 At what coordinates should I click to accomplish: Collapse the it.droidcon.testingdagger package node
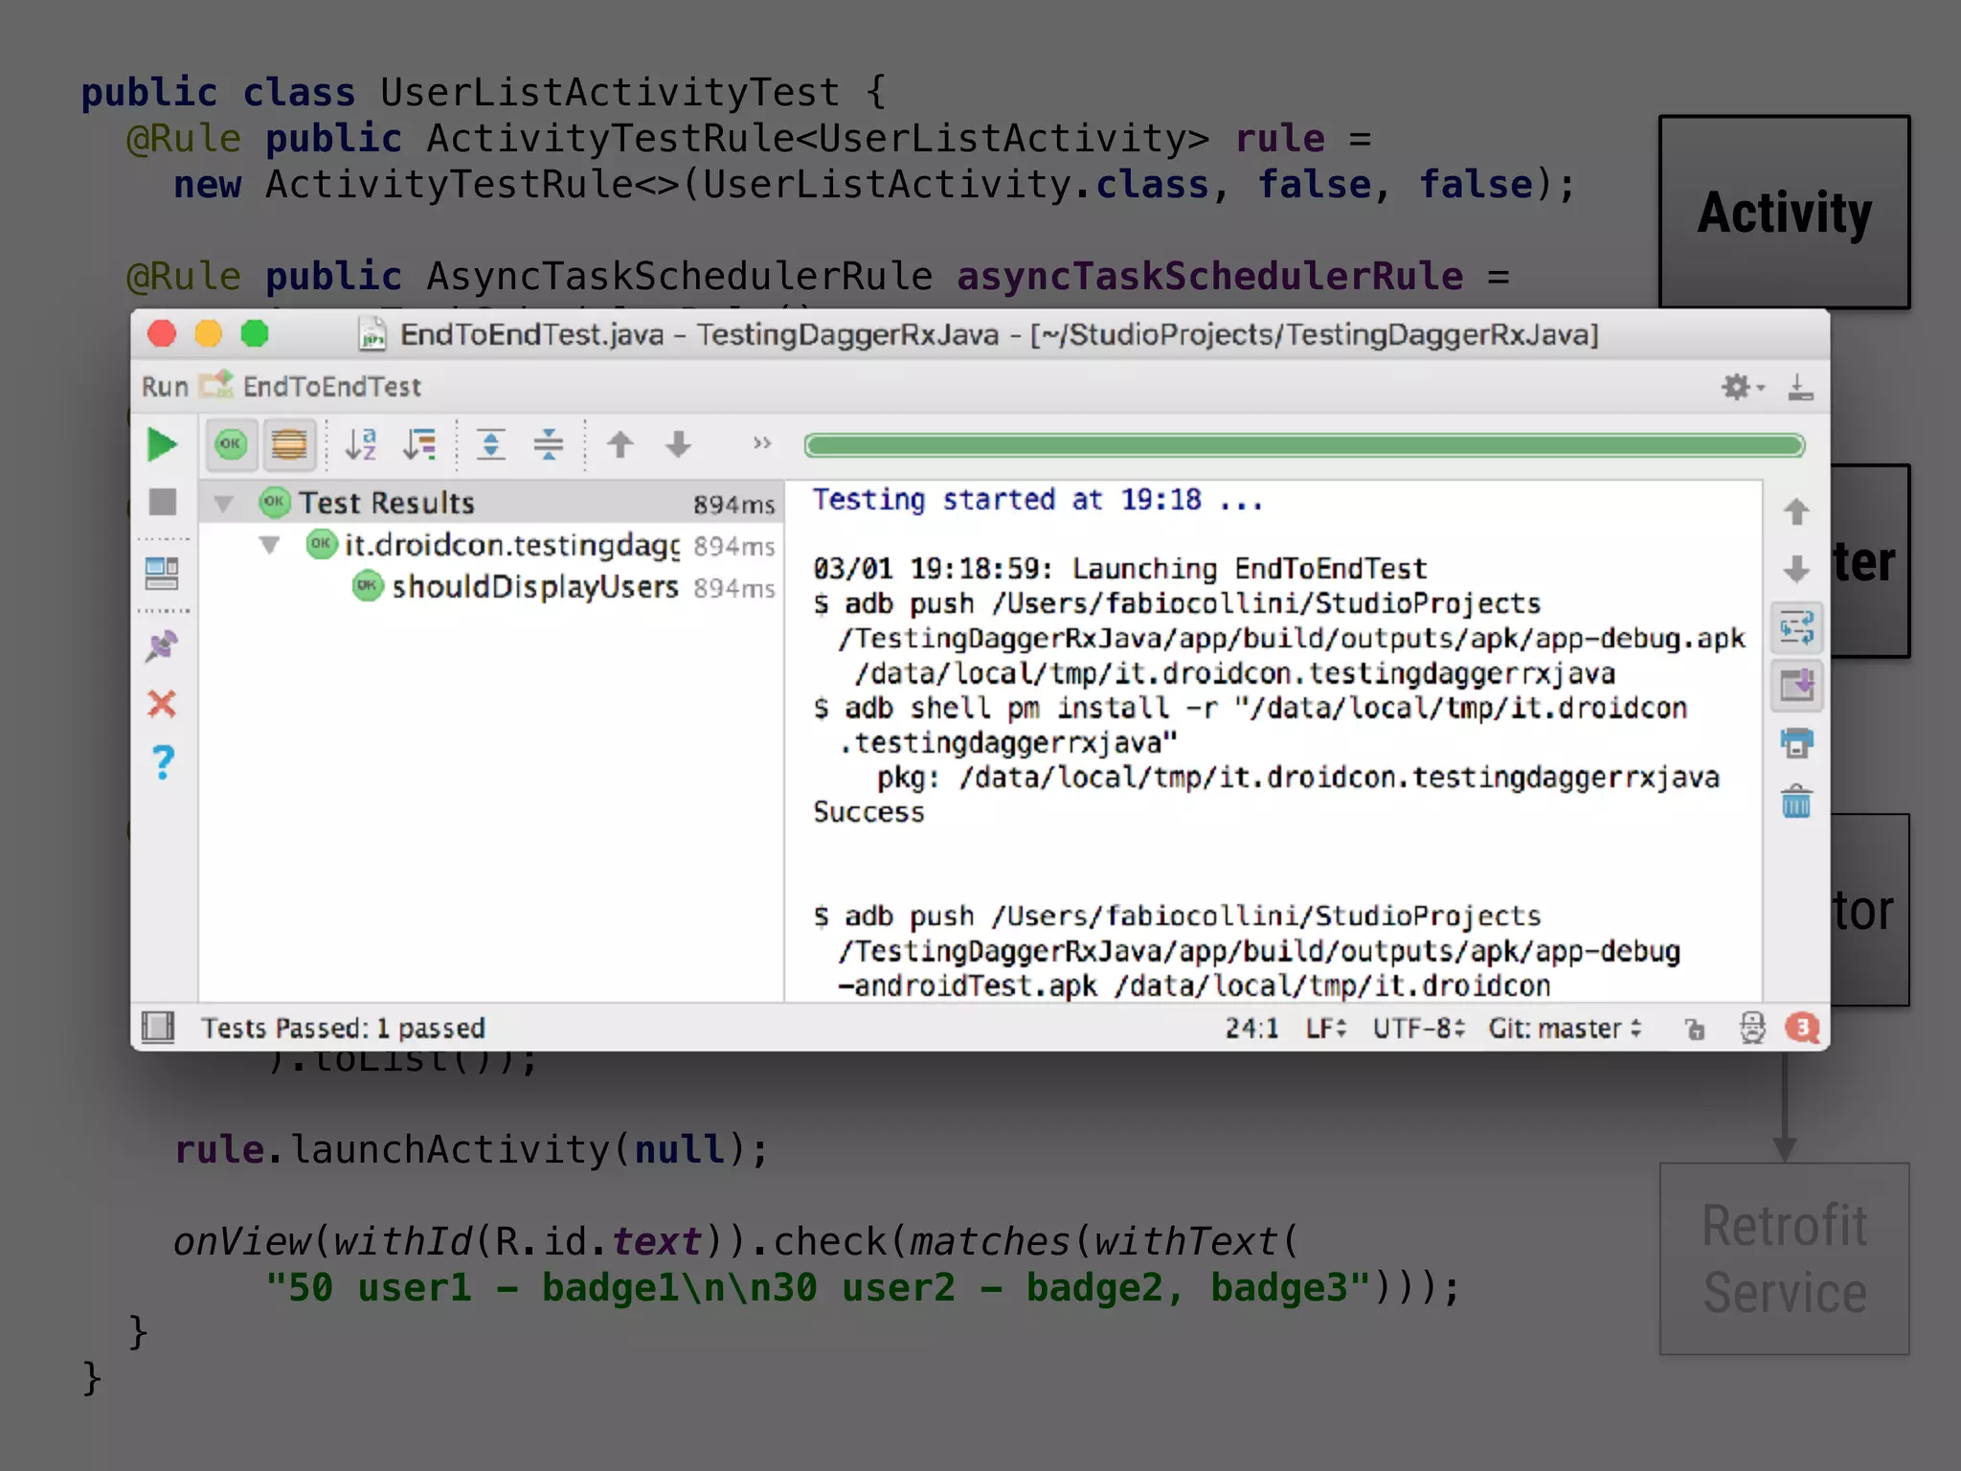tap(270, 546)
